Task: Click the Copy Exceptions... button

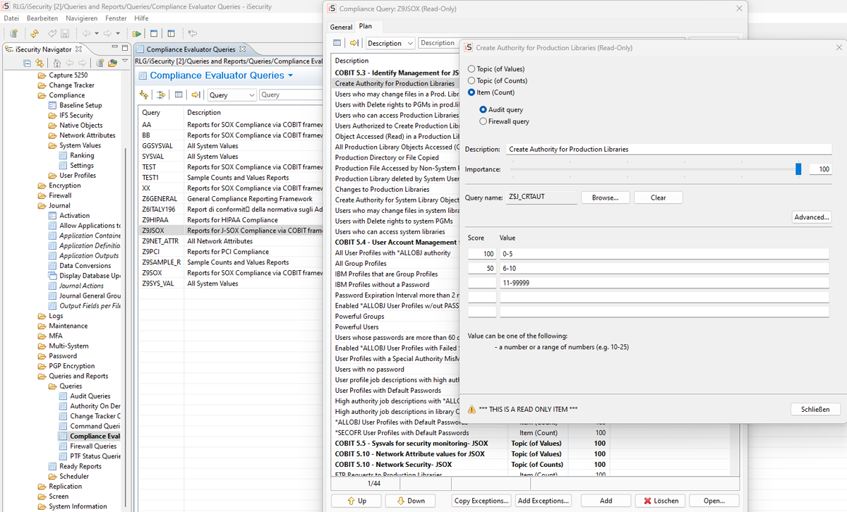Action: (x=482, y=501)
